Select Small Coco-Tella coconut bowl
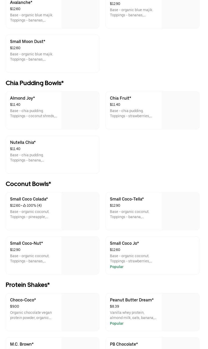The width and height of the screenshot is (208, 349). (x=127, y=199)
